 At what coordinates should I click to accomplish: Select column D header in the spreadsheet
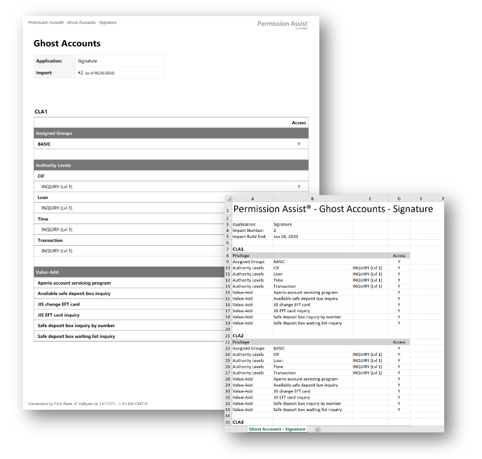pos(399,198)
